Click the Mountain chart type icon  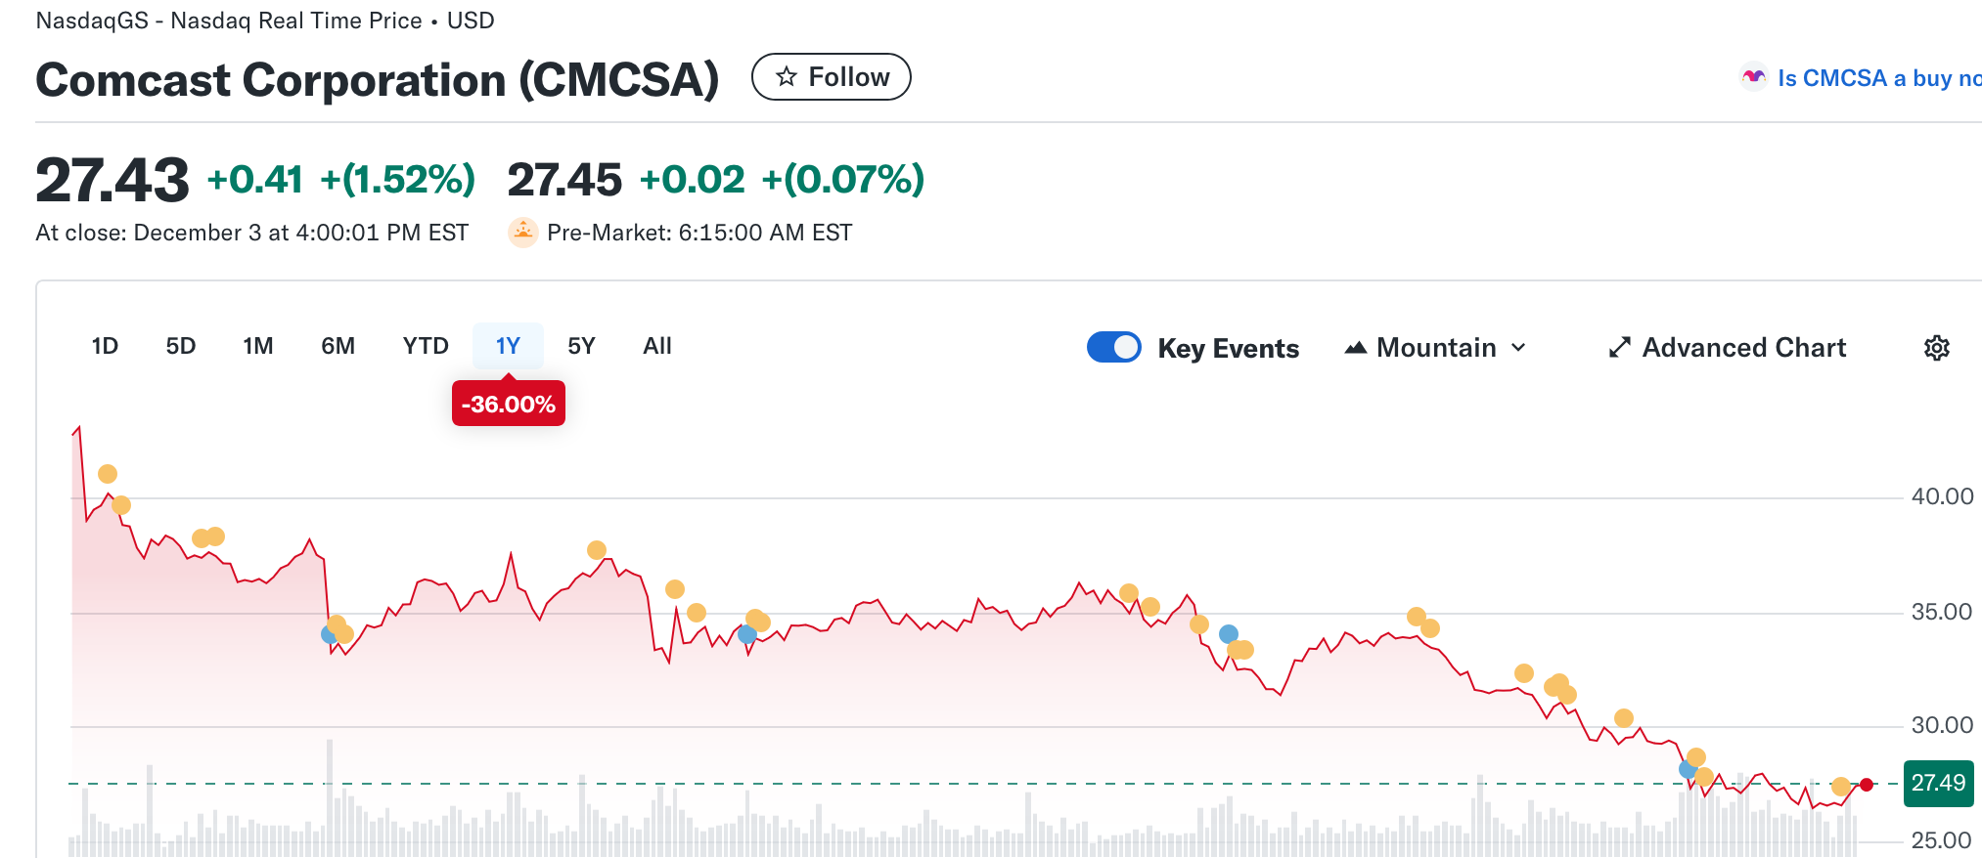1356,348
